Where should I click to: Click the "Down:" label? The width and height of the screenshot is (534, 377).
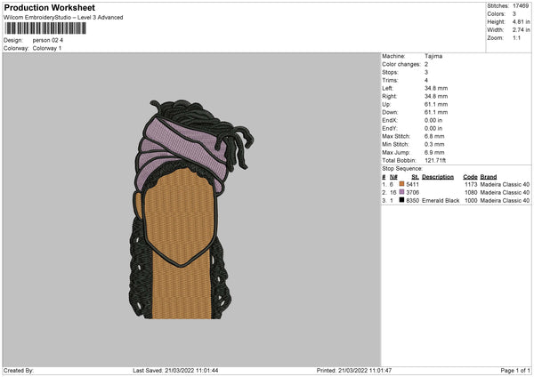[x=390, y=112]
